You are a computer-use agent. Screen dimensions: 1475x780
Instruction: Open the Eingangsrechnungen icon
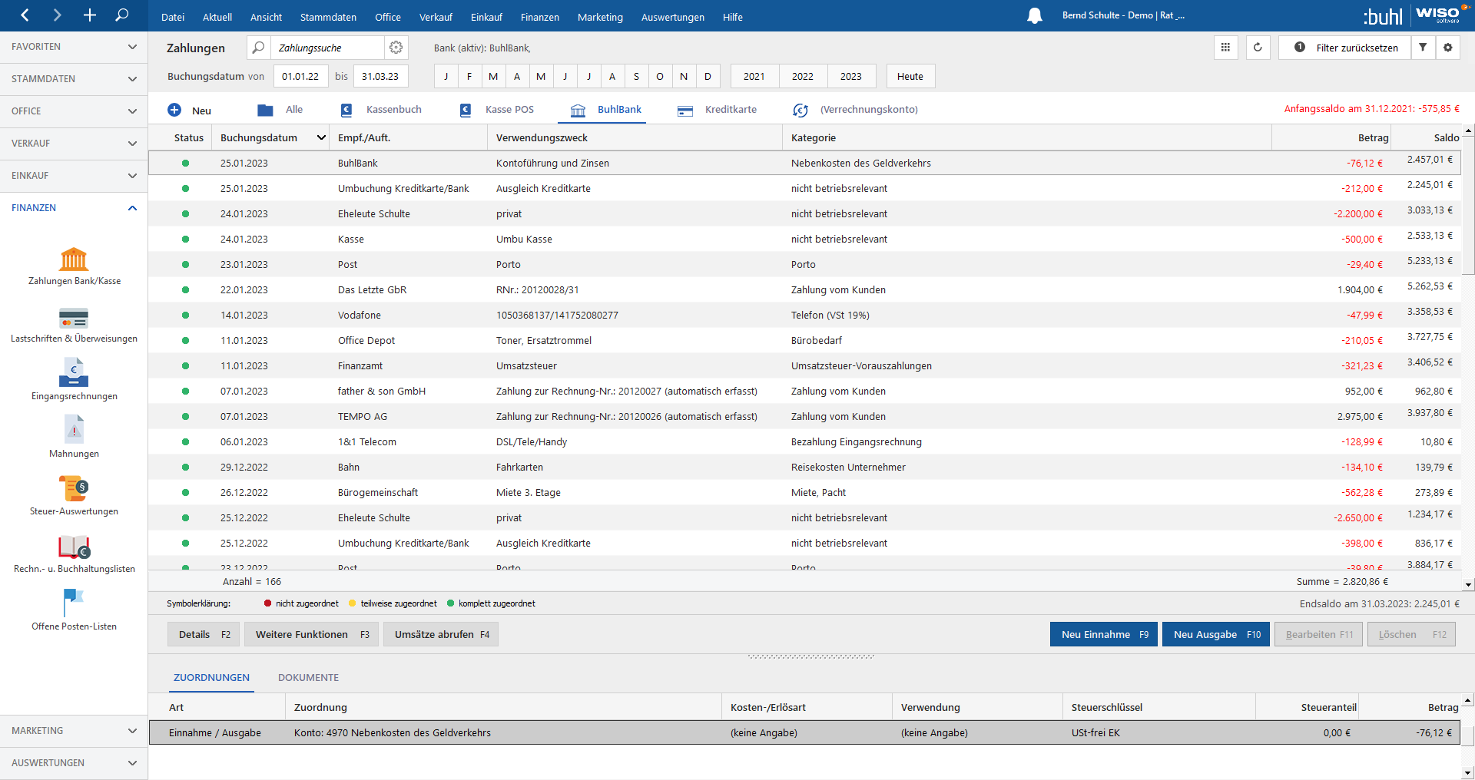[x=74, y=374]
